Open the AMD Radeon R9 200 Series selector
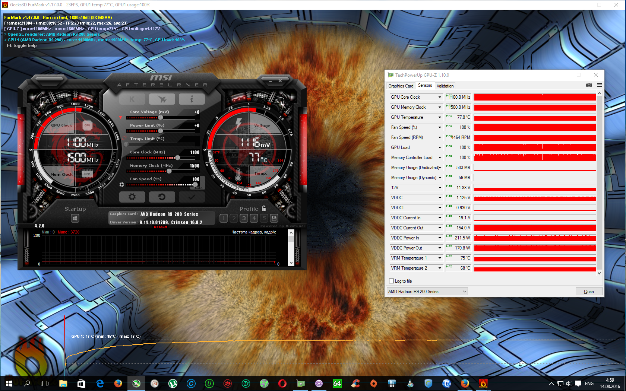Screen dimensions: 626x391 pyautogui.click(x=427, y=292)
